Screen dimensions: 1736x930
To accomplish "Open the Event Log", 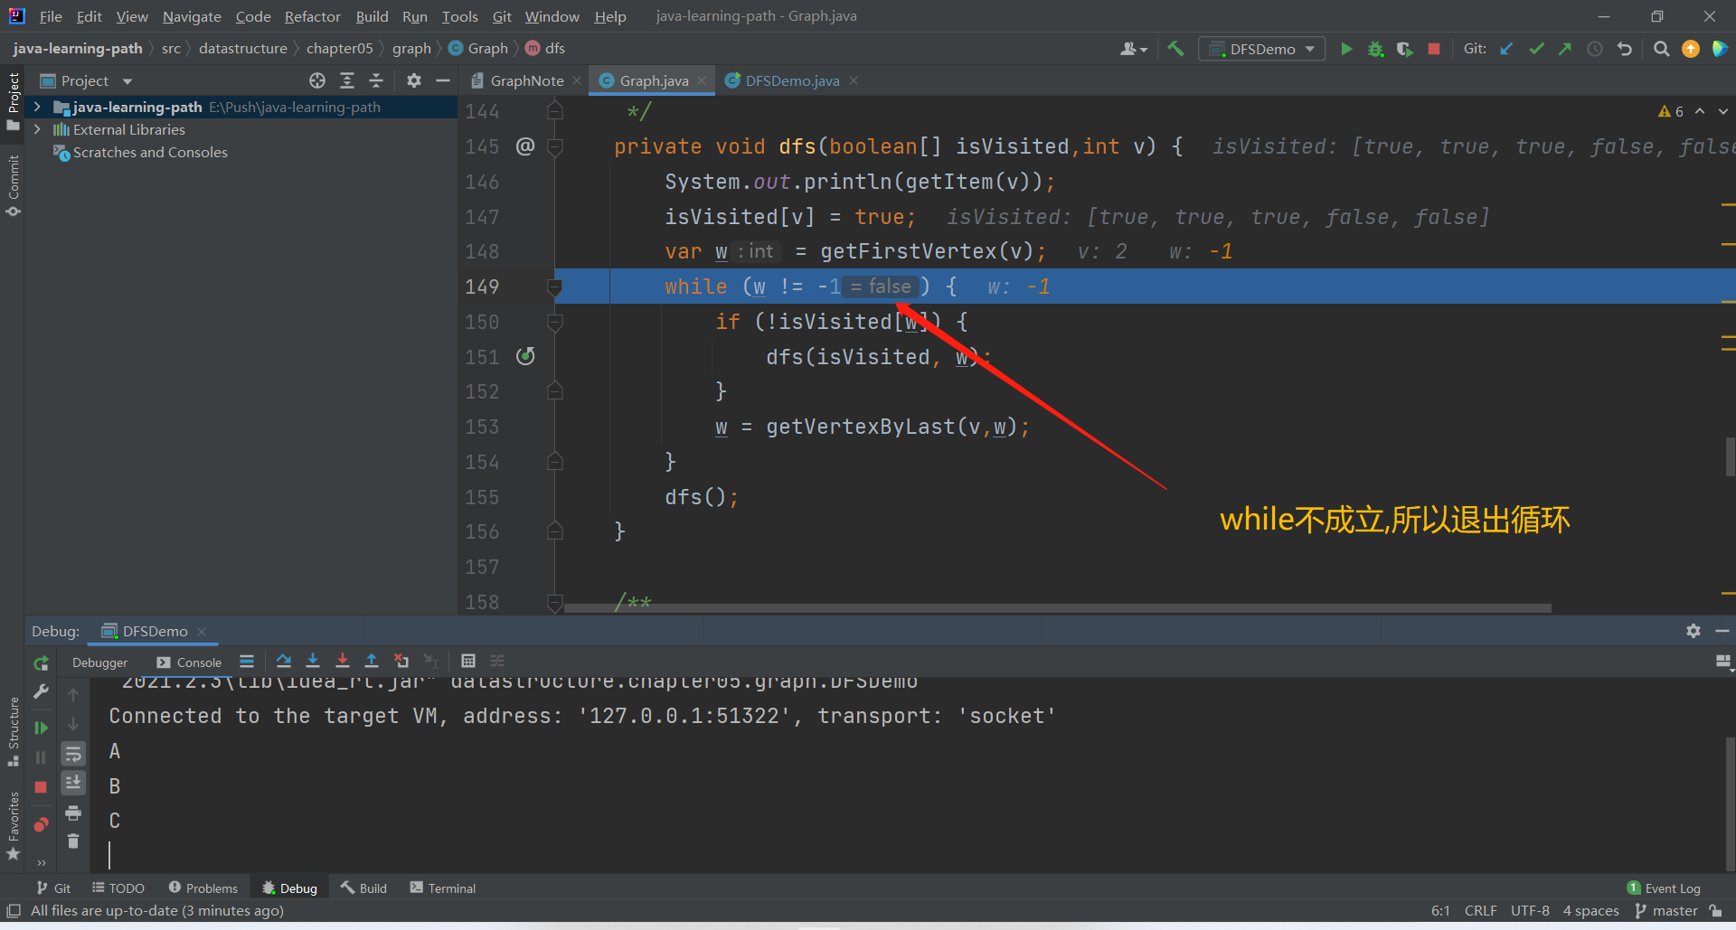I will tap(1664, 888).
